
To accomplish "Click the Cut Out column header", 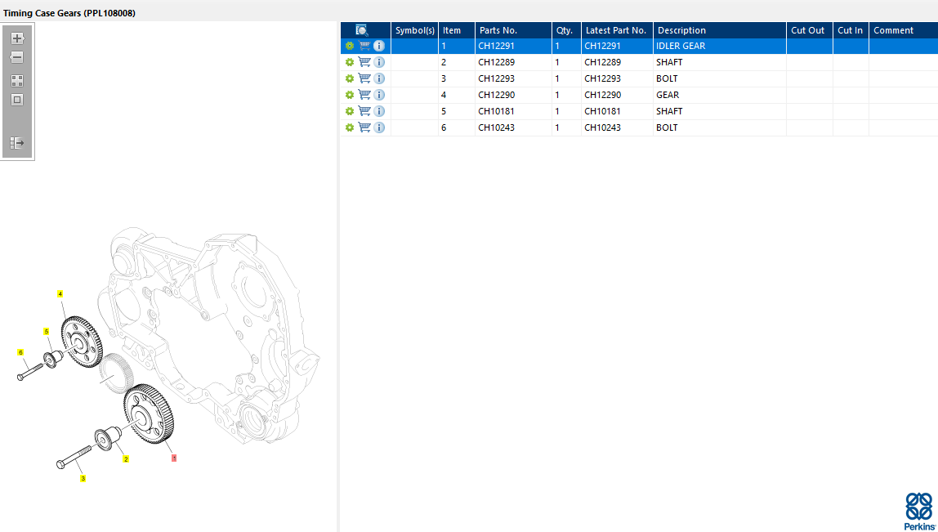I will 810,30.
